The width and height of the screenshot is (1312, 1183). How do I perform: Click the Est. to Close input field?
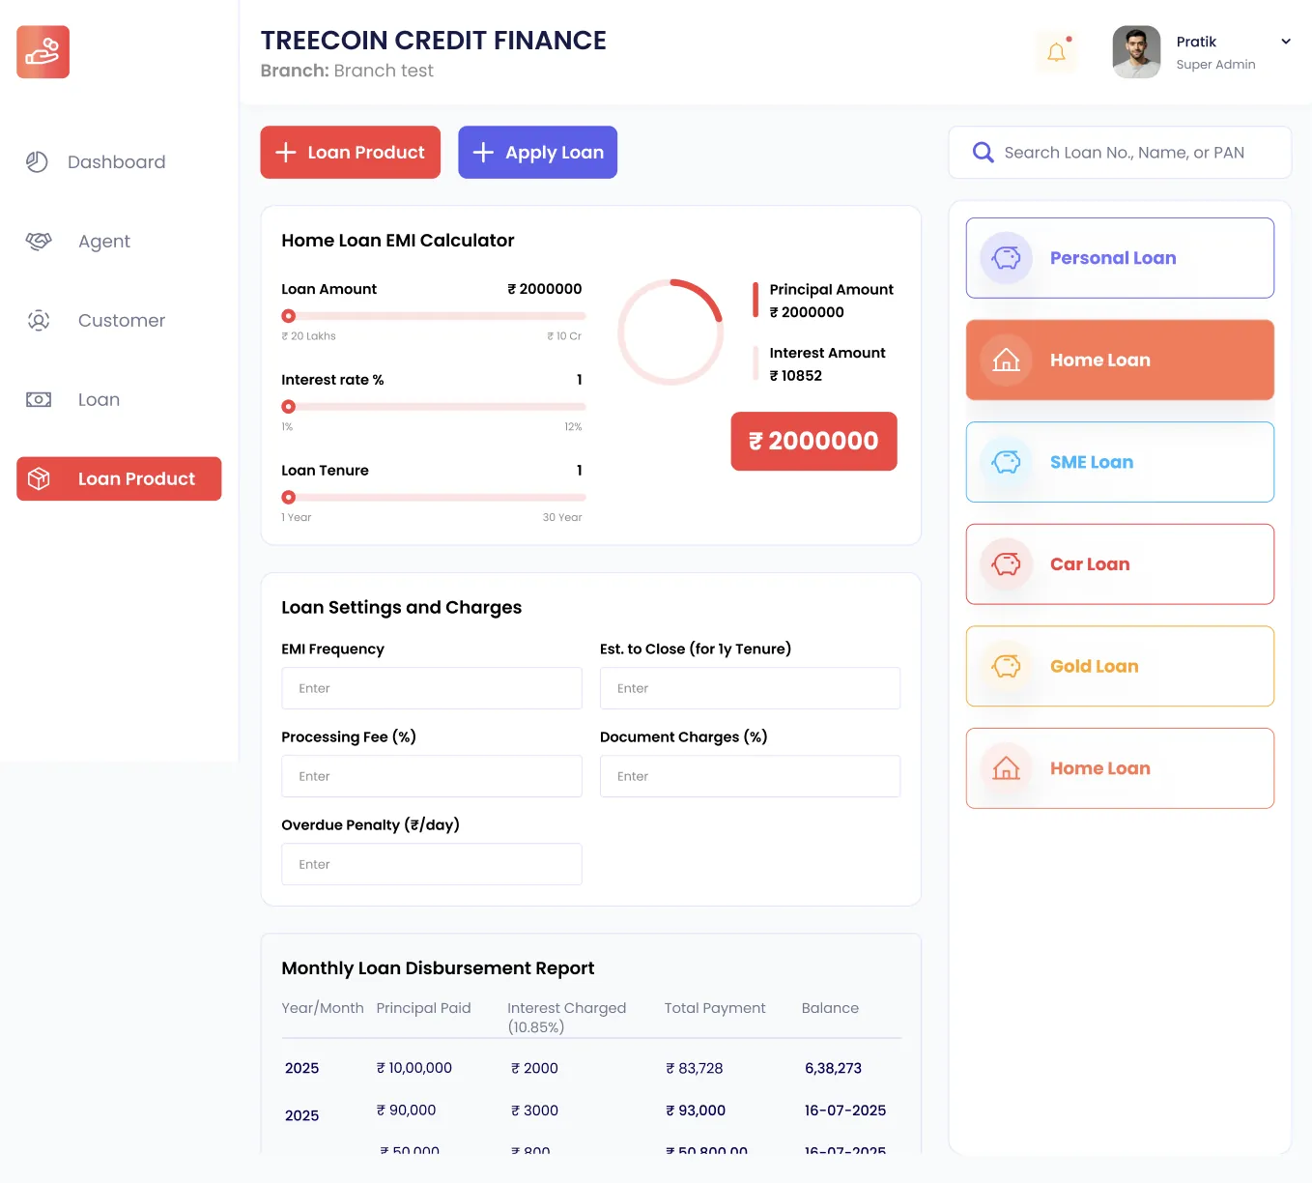pos(750,689)
